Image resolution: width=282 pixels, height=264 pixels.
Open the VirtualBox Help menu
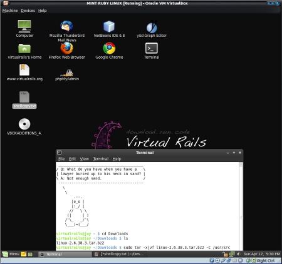point(43,11)
